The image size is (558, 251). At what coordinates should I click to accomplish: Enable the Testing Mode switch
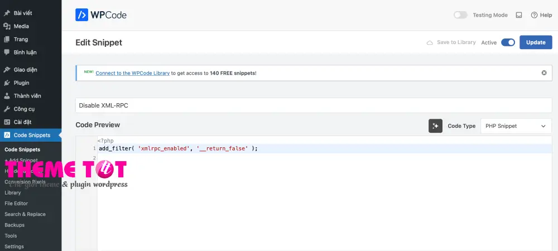(460, 15)
